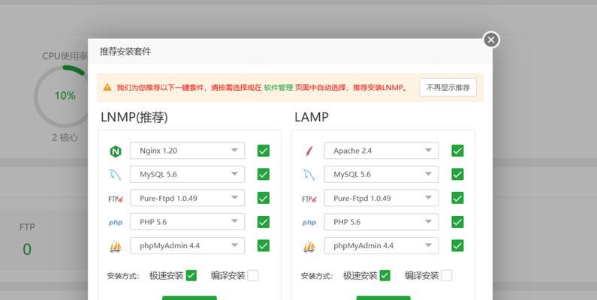Click the 推荐安装套件 dialog title
Screen dimensions: 597x300
125,51
